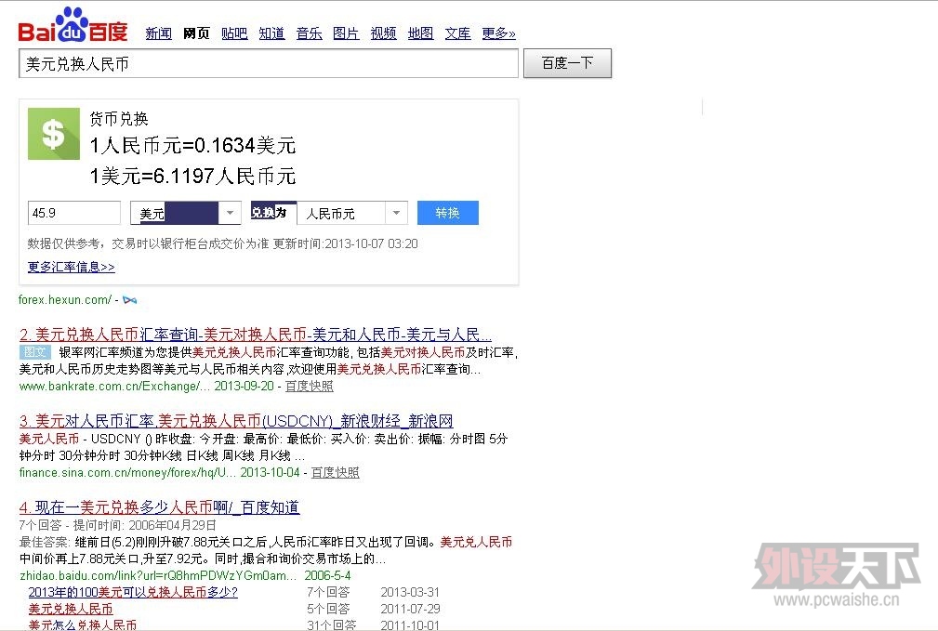938x631 pixels.
Task: Open 百度快照 for the finance.sina.com.cn result
Action: click(335, 472)
